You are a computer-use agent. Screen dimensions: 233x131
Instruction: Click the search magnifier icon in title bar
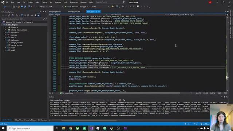123,2
